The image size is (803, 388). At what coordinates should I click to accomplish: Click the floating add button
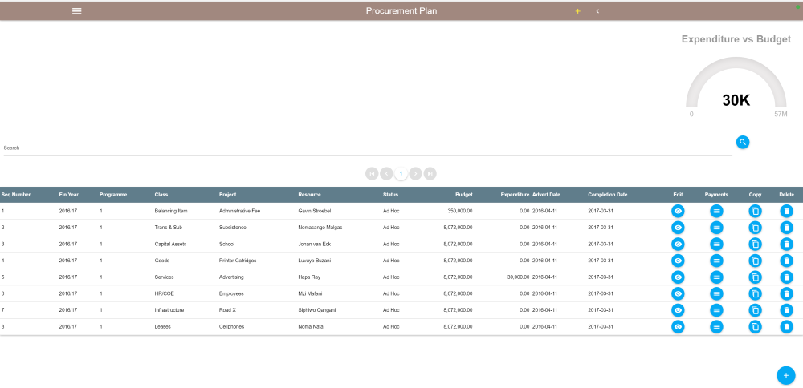786,375
